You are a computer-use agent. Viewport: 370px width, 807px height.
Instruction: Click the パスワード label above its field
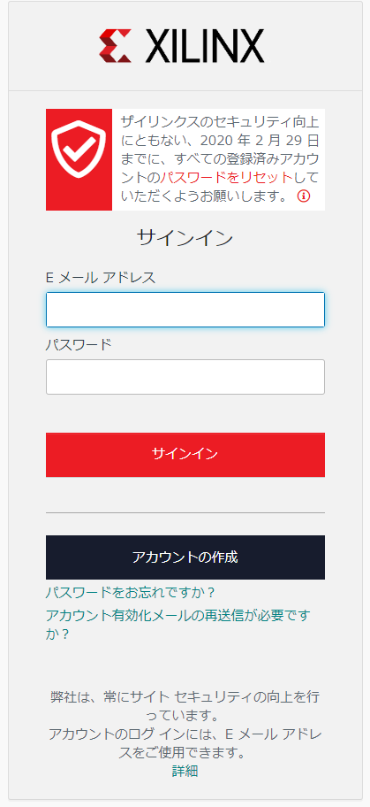[79, 344]
